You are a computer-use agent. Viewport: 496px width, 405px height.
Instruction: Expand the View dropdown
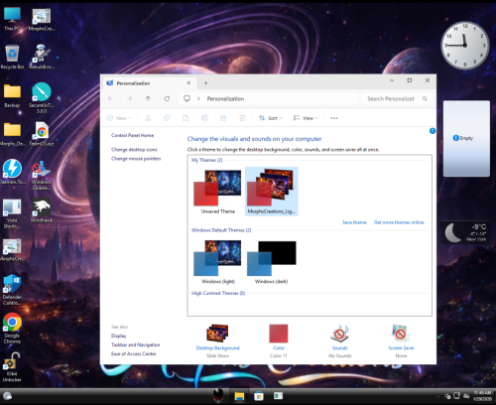[x=306, y=118]
